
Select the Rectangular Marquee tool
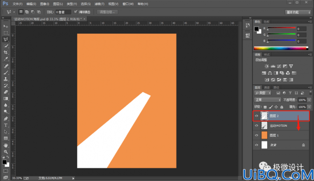[x=6, y=32]
